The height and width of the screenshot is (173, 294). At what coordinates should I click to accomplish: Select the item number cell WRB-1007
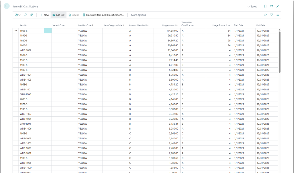pos(26,50)
